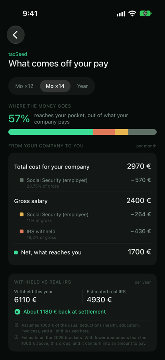Tap the info icon beside 2026 brackets note
The height and width of the screenshot is (360, 165).
(16, 338)
